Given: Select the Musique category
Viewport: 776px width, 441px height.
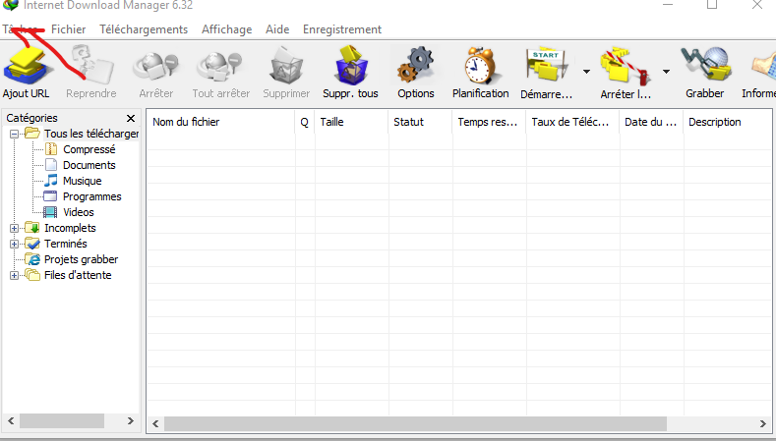Looking at the screenshot, I should [x=83, y=181].
